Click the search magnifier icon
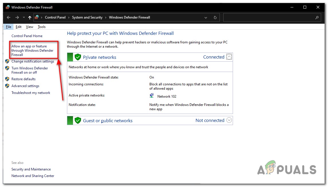The height and width of the screenshot is (187, 328). 317,17
